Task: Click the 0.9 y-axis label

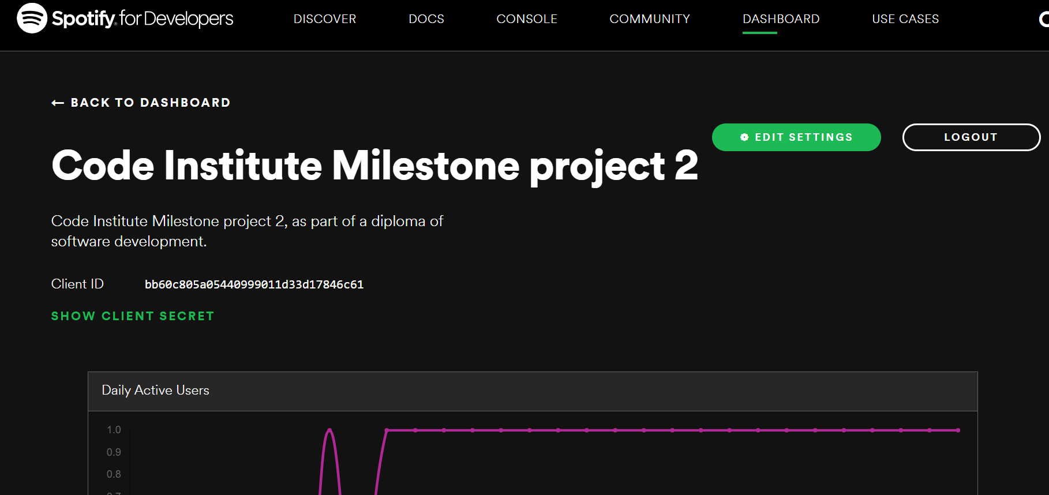Action: (114, 452)
